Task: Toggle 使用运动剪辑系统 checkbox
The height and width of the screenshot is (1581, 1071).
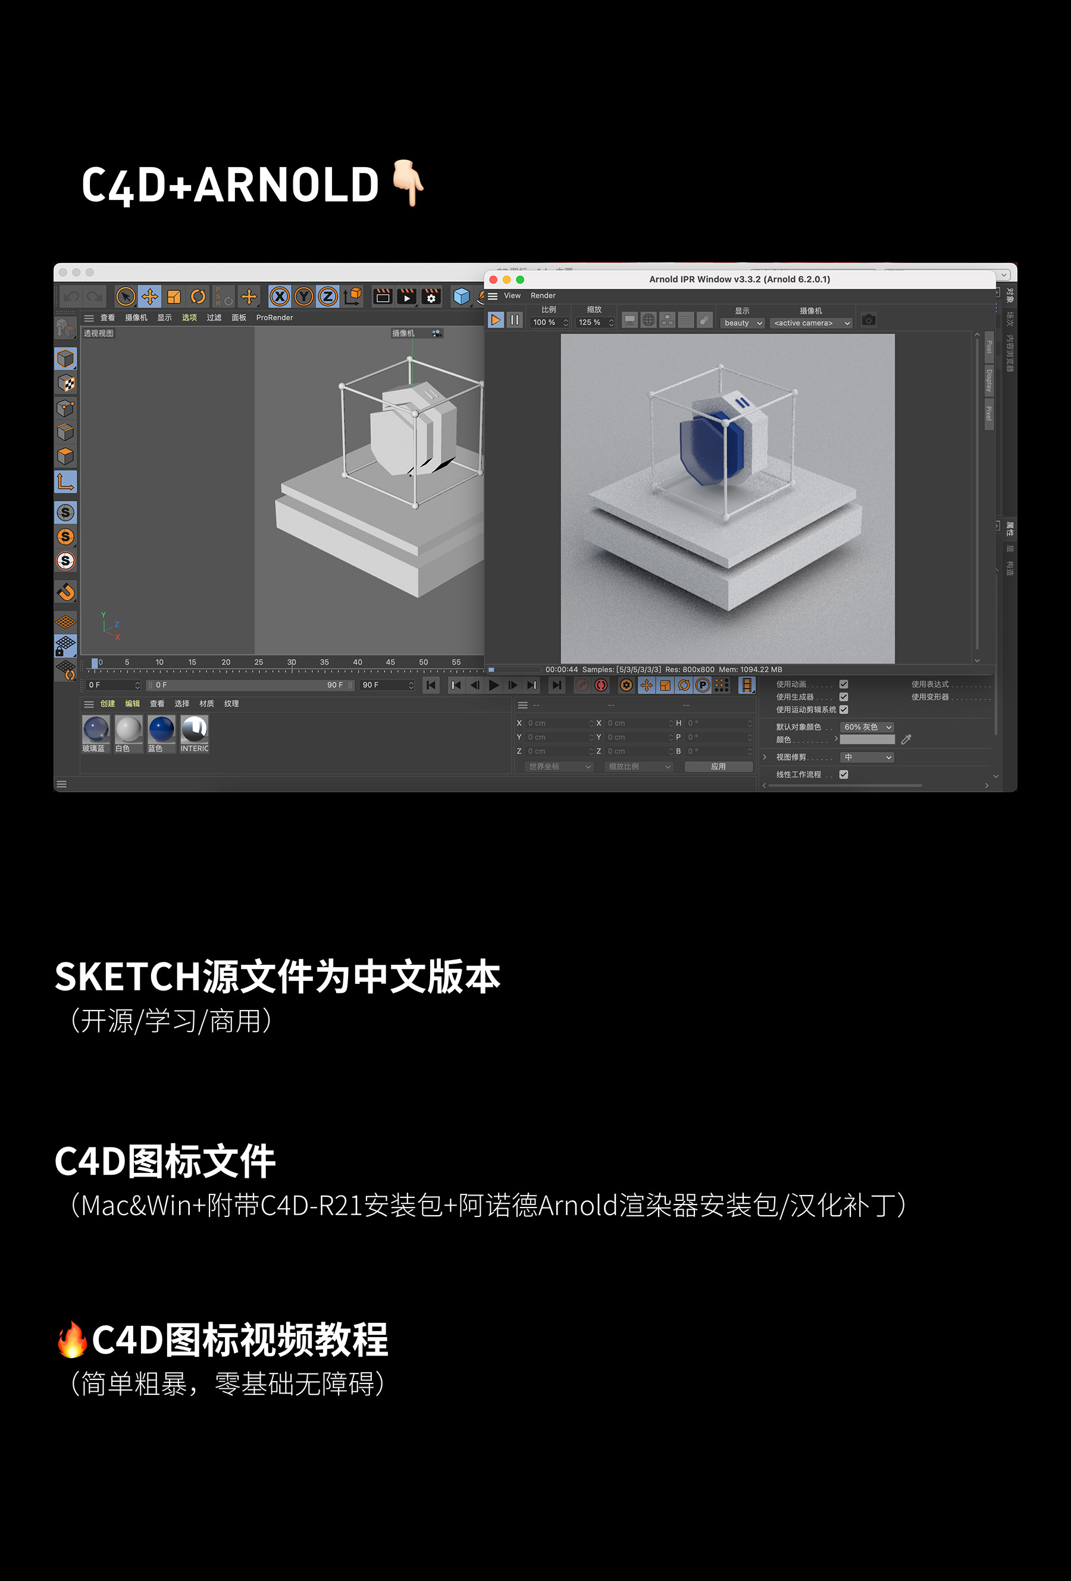Action: click(x=844, y=710)
